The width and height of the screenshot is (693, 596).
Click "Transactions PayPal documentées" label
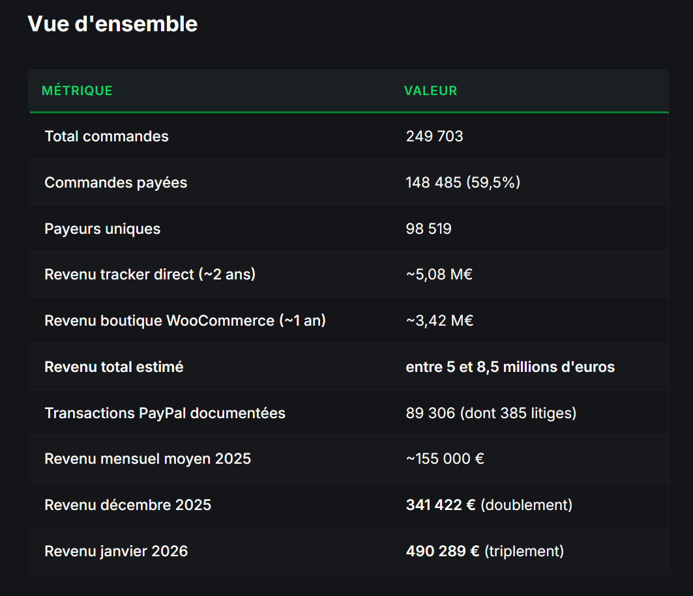[165, 413]
